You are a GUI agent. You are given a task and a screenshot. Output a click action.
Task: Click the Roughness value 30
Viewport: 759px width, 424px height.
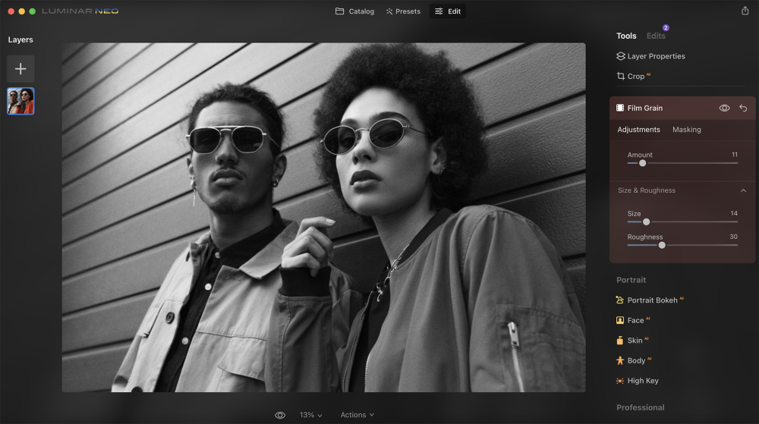[x=733, y=237]
